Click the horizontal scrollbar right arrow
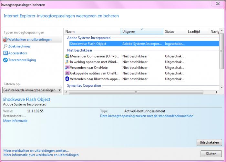 217,92
